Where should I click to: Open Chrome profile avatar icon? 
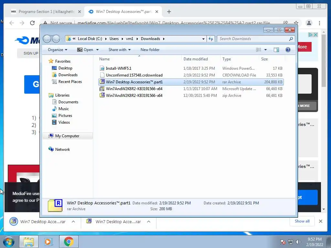309,23
